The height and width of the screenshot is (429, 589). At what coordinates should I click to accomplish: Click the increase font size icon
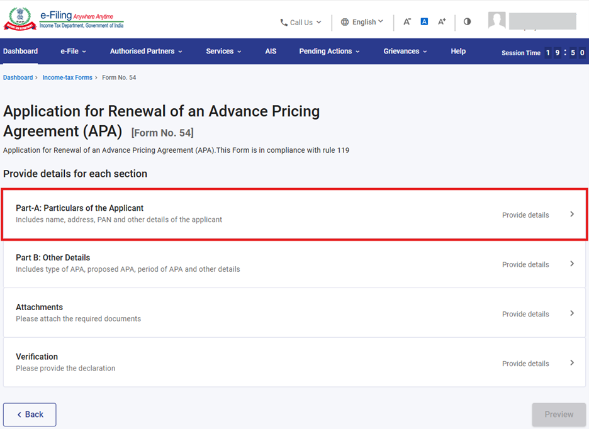[x=442, y=22]
